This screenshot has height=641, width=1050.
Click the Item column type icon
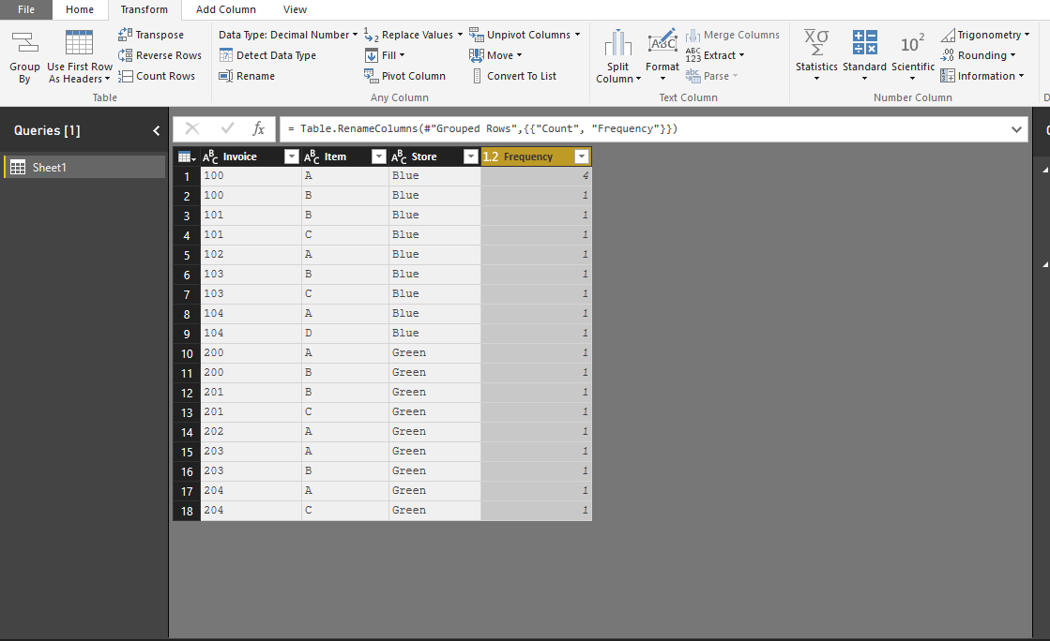pyautogui.click(x=312, y=157)
